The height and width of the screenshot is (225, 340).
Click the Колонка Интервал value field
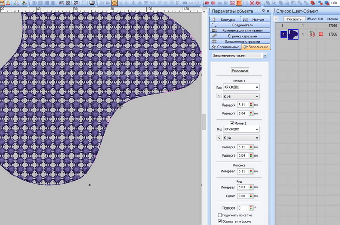coord(241,171)
